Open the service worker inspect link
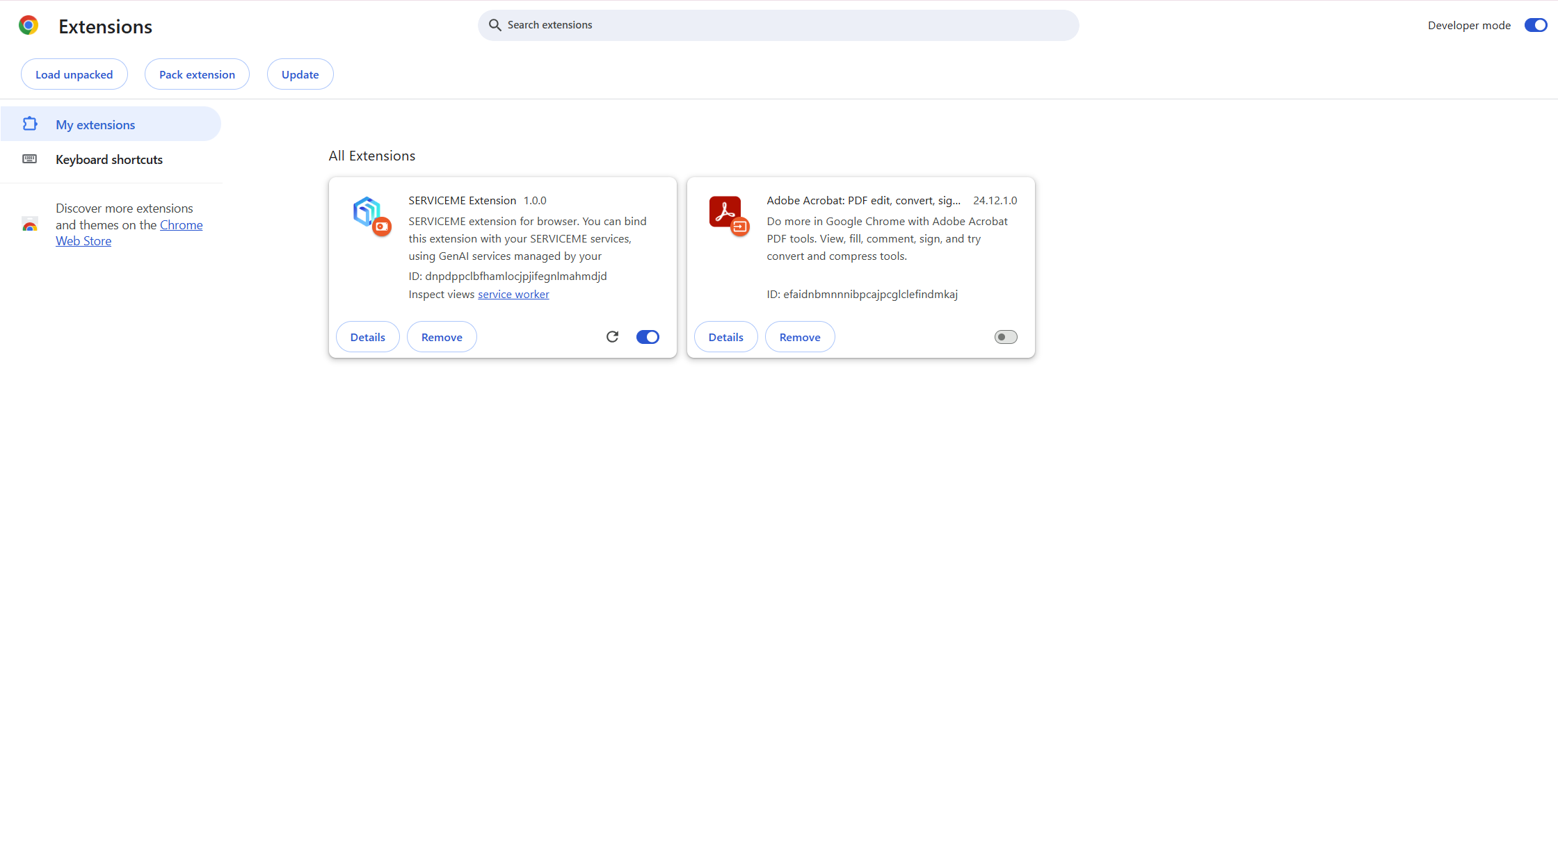Screen dimensions: 1558x856 513,295
